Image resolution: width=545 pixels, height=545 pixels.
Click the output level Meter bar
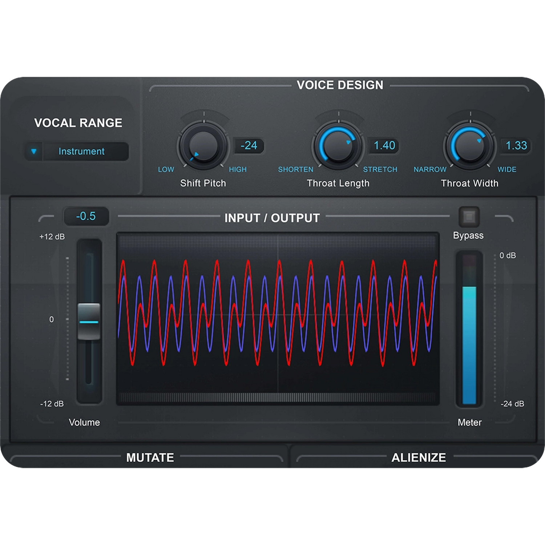pos(469,345)
